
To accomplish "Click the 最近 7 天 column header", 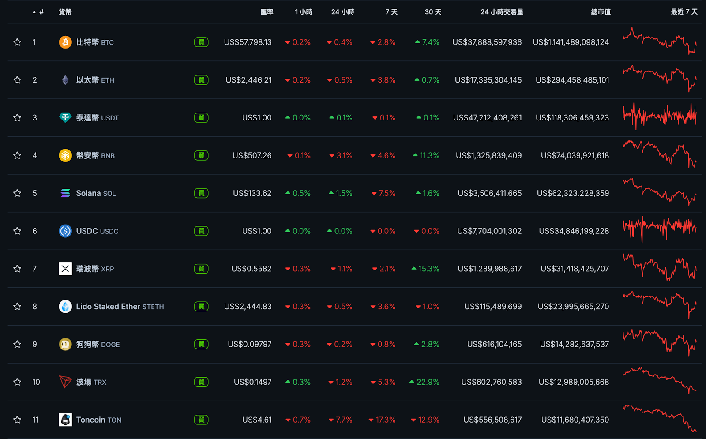I will 684,12.
